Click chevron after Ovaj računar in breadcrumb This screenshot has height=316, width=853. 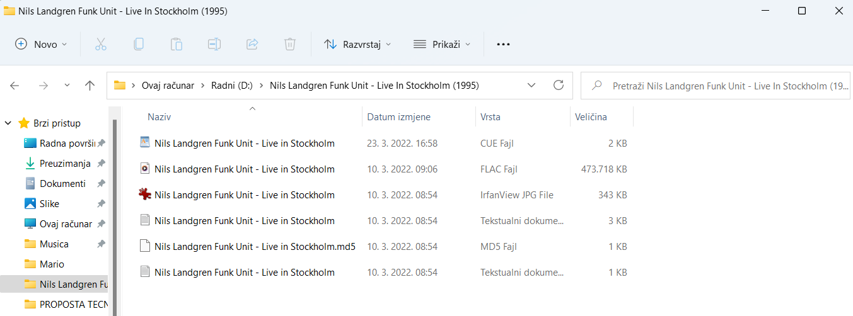tap(202, 86)
